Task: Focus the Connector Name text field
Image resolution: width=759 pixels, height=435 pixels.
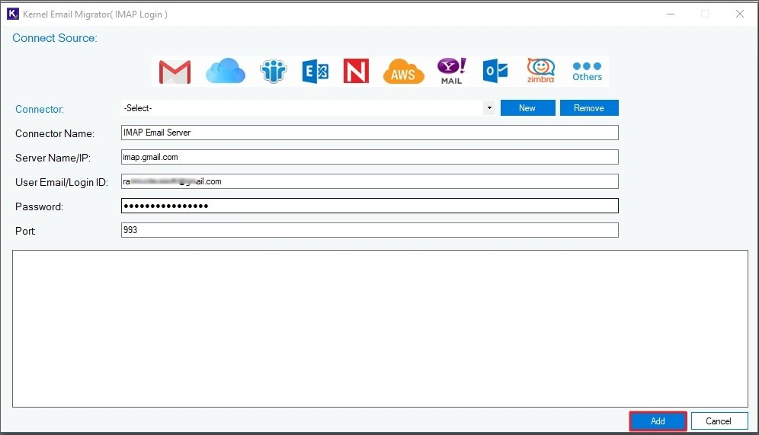Action: pos(370,133)
